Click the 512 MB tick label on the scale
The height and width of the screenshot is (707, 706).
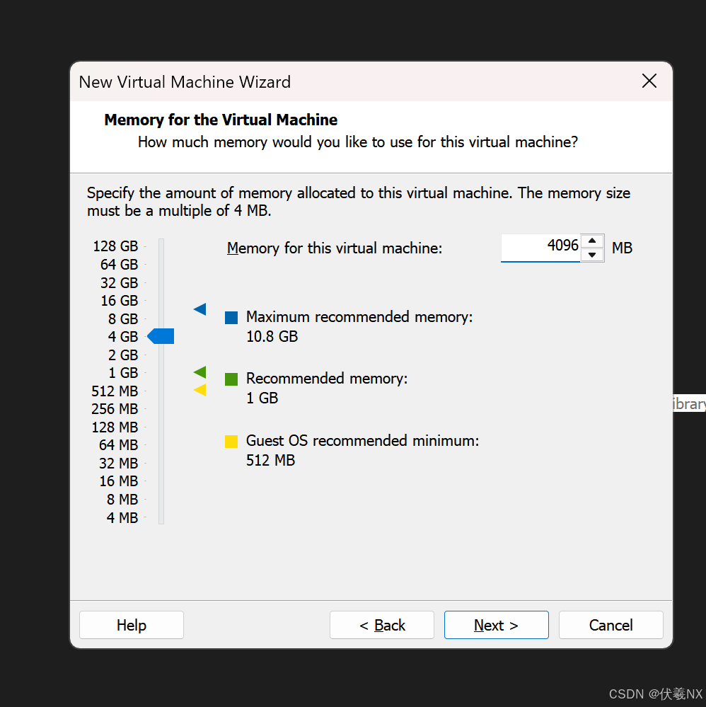115,391
